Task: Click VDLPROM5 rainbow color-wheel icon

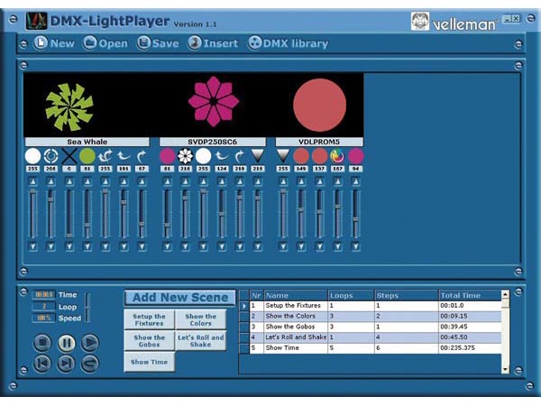Action: point(337,156)
